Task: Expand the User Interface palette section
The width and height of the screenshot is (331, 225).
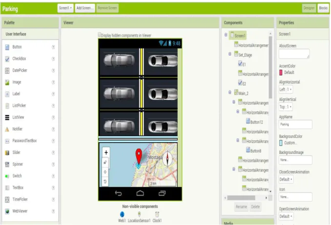Action: (x=30, y=34)
